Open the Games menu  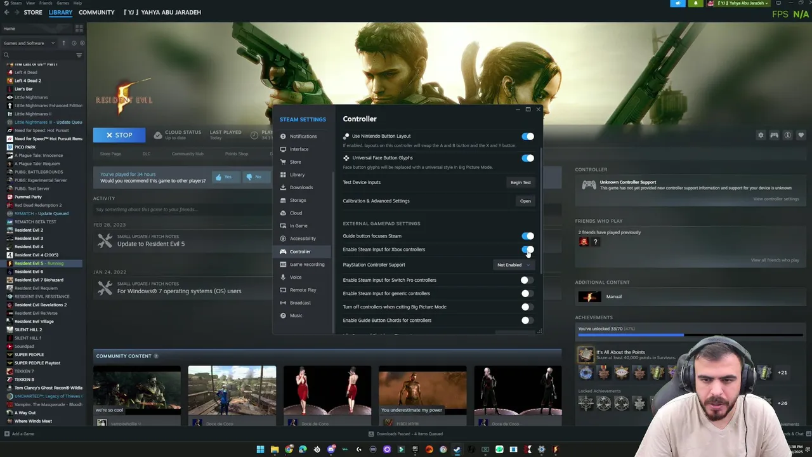click(63, 3)
